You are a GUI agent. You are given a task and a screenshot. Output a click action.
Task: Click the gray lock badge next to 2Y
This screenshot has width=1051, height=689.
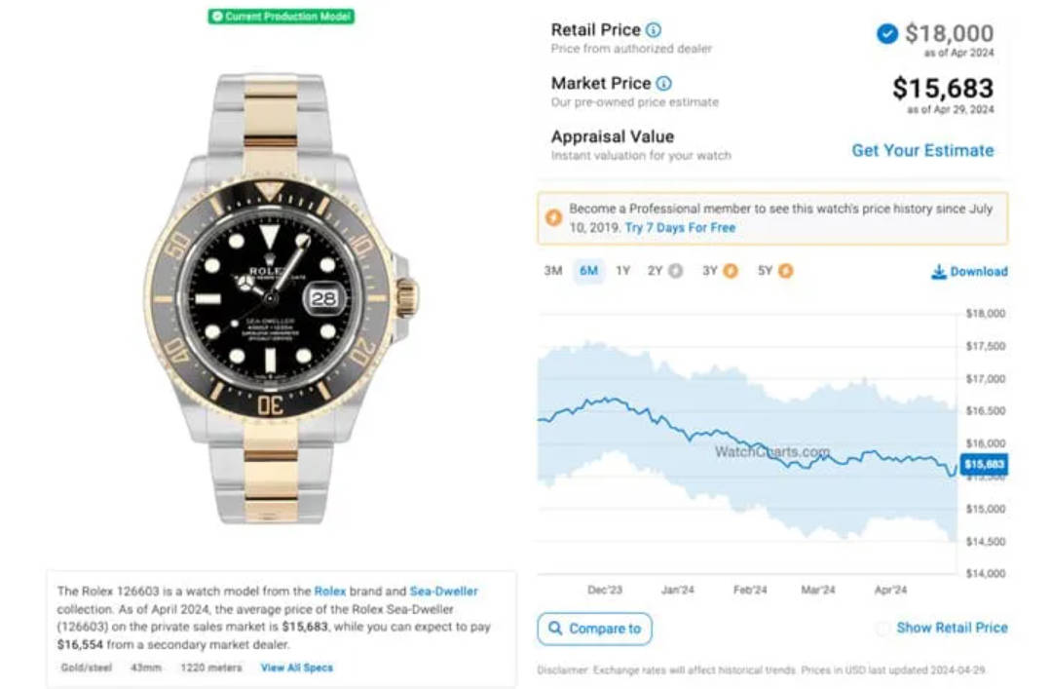[676, 270]
